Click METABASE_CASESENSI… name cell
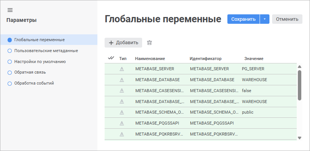Image resolution: width=310 pixels, height=151 pixels. [x=160, y=91]
